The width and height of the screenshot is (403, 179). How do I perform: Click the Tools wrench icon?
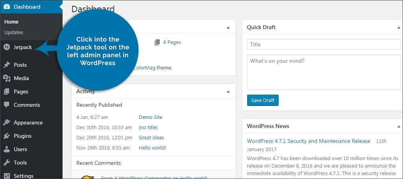[7, 163]
